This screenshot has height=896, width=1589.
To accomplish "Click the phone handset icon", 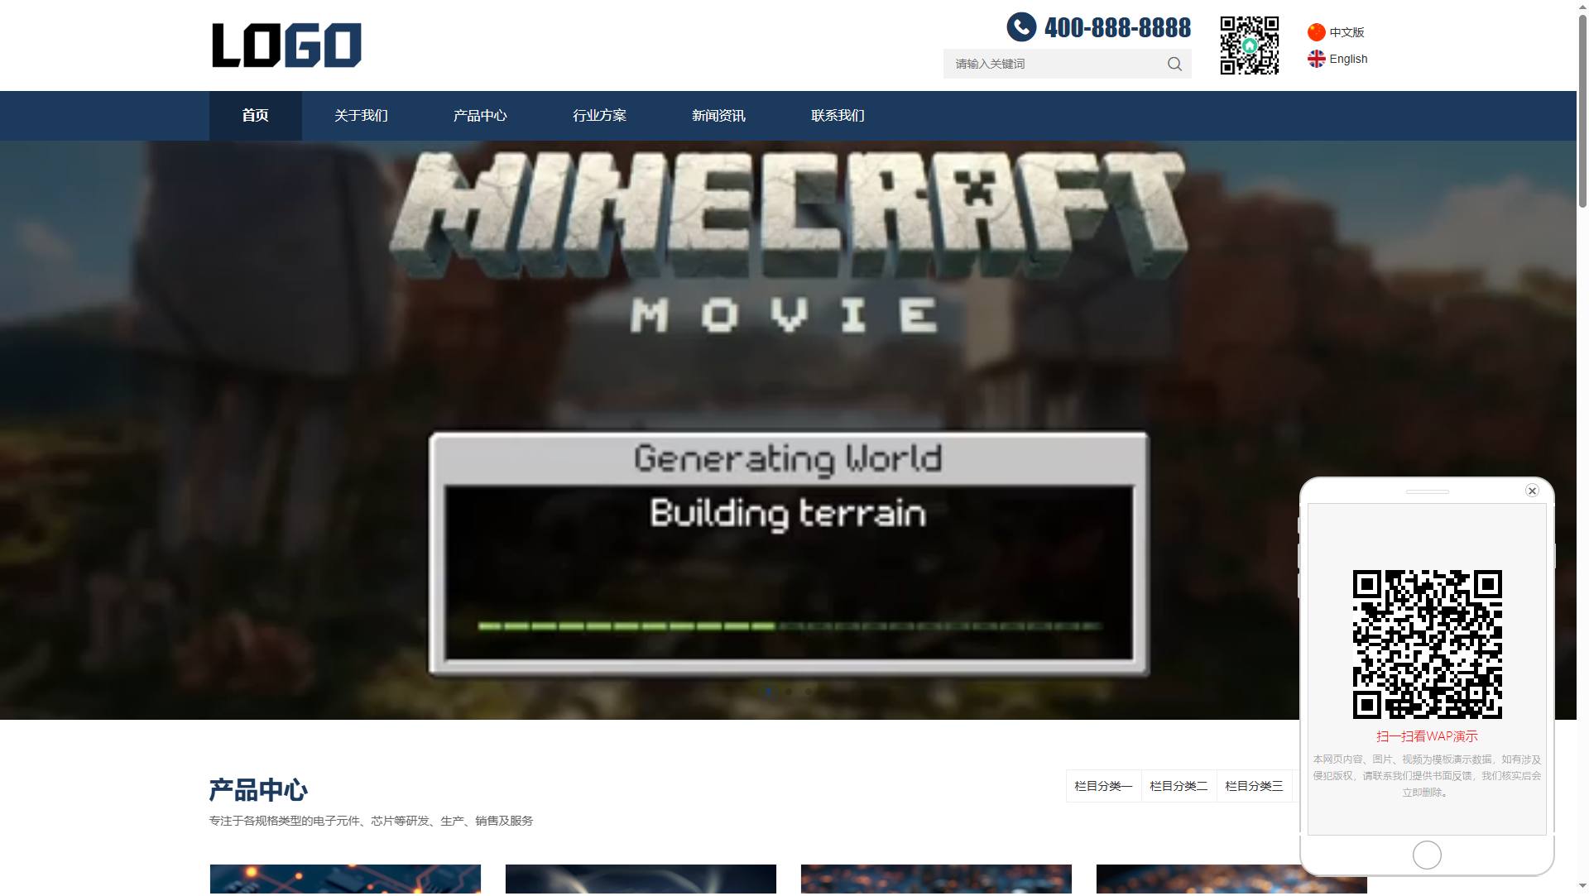I will coord(1021,27).
